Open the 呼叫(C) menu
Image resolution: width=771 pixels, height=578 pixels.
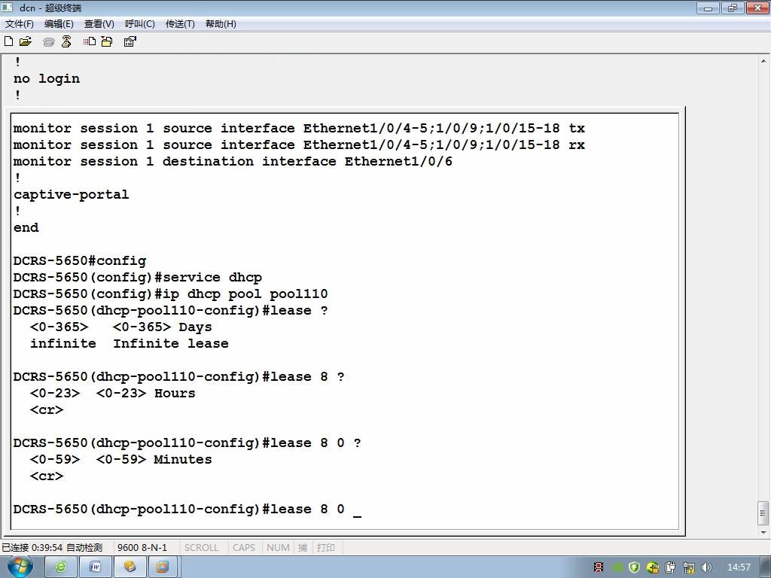coord(139,24)
